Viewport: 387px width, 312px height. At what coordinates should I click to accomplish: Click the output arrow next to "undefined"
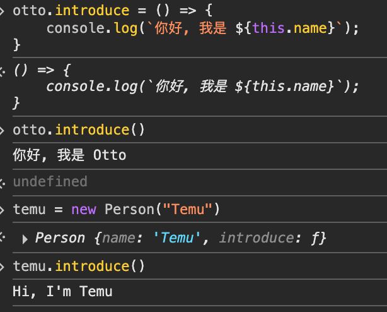4,182
